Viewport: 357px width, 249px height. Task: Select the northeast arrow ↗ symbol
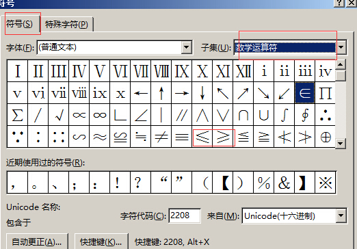[x=243, y=93]
